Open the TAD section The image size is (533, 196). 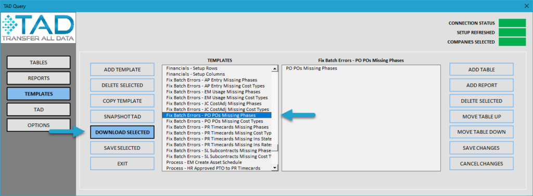click(x=39, y=109)
